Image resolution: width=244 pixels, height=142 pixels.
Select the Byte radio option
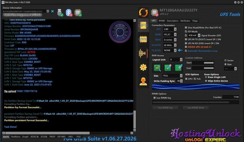point(225,64)
